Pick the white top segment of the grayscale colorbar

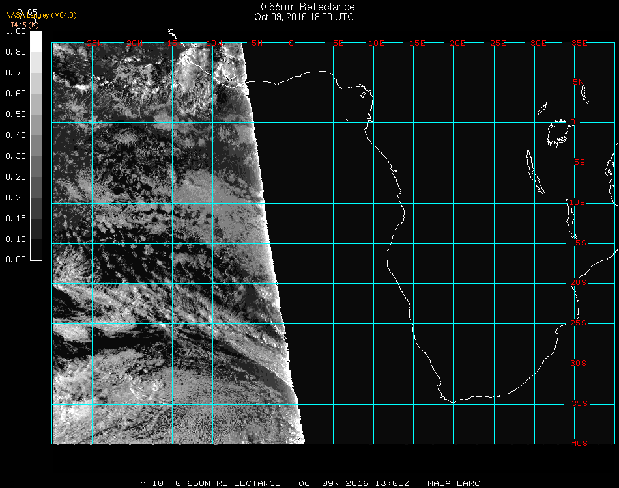36,42
